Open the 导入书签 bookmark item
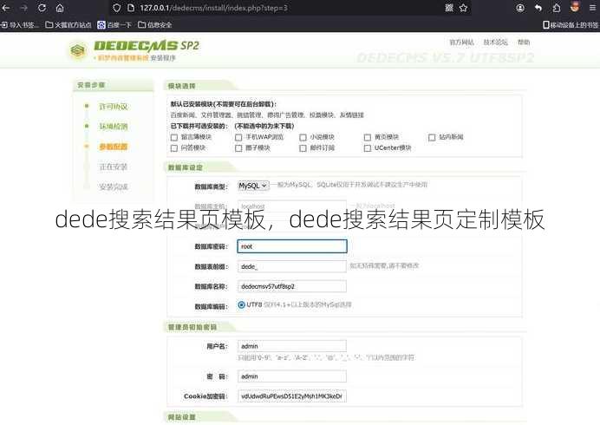This screenshot has width=600, height=425. pos(20,25)
